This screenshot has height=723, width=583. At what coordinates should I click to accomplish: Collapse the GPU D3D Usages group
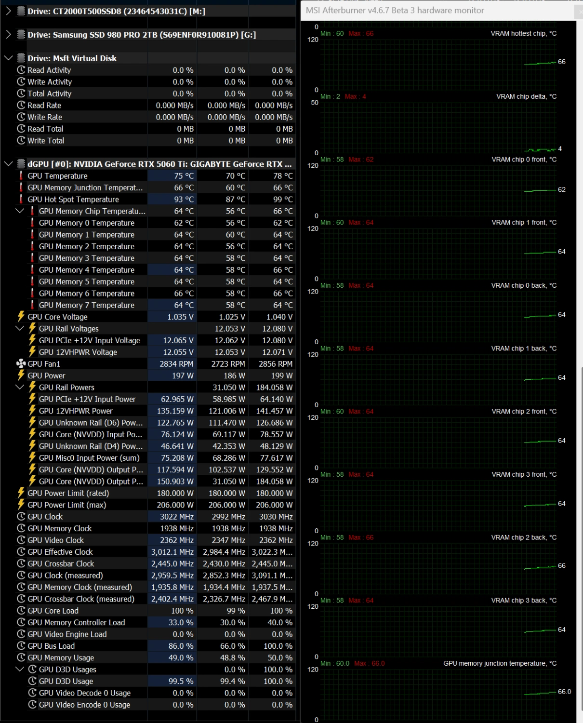20,669
